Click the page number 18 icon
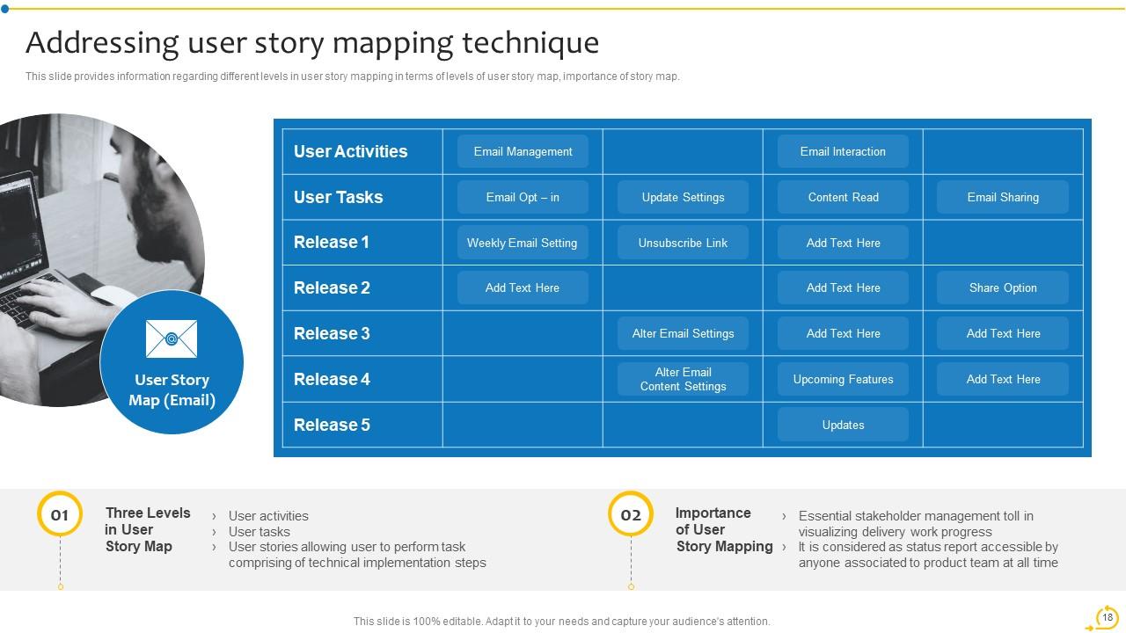The height and width of the screenshot is (633, 1126). [1107, 617]
